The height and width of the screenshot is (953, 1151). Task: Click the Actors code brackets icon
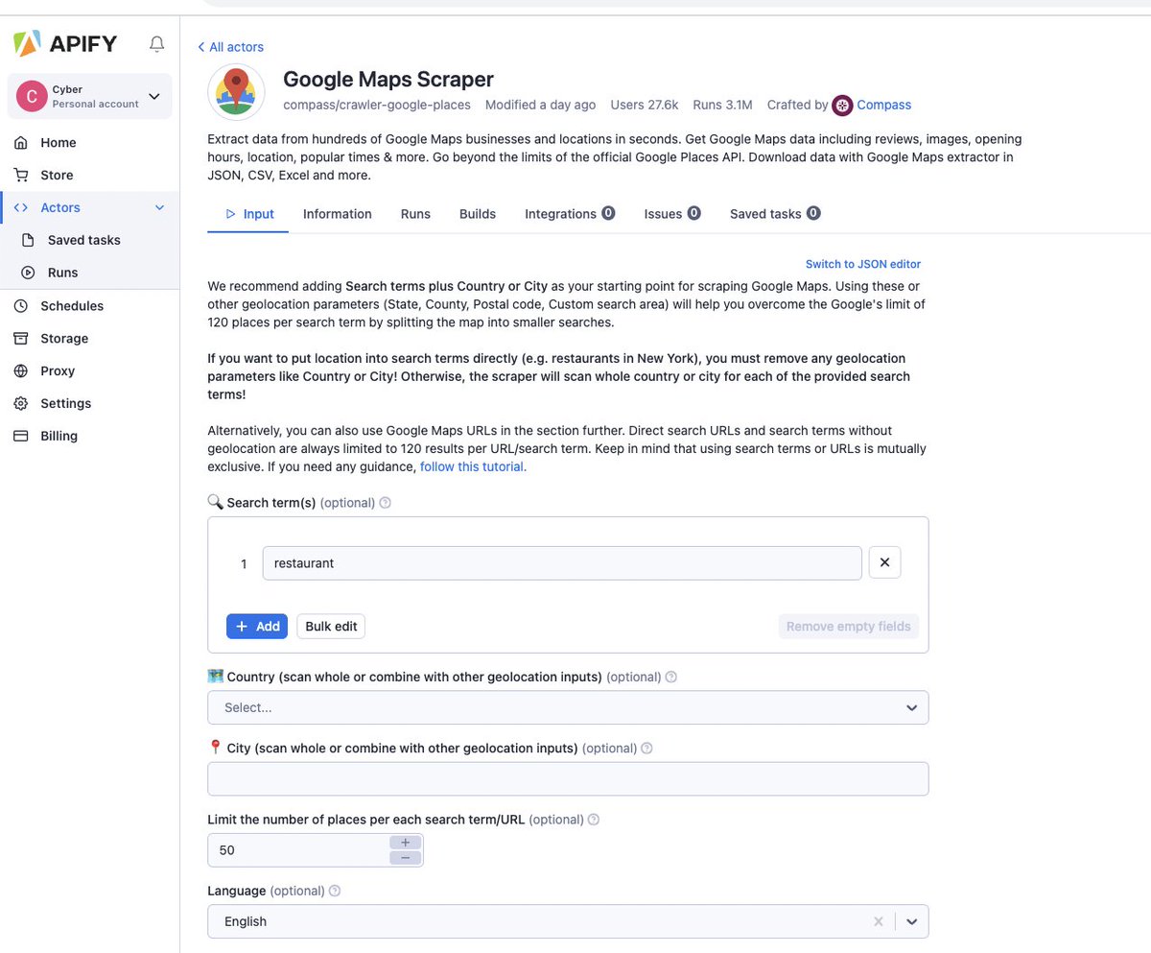point(21,207)
